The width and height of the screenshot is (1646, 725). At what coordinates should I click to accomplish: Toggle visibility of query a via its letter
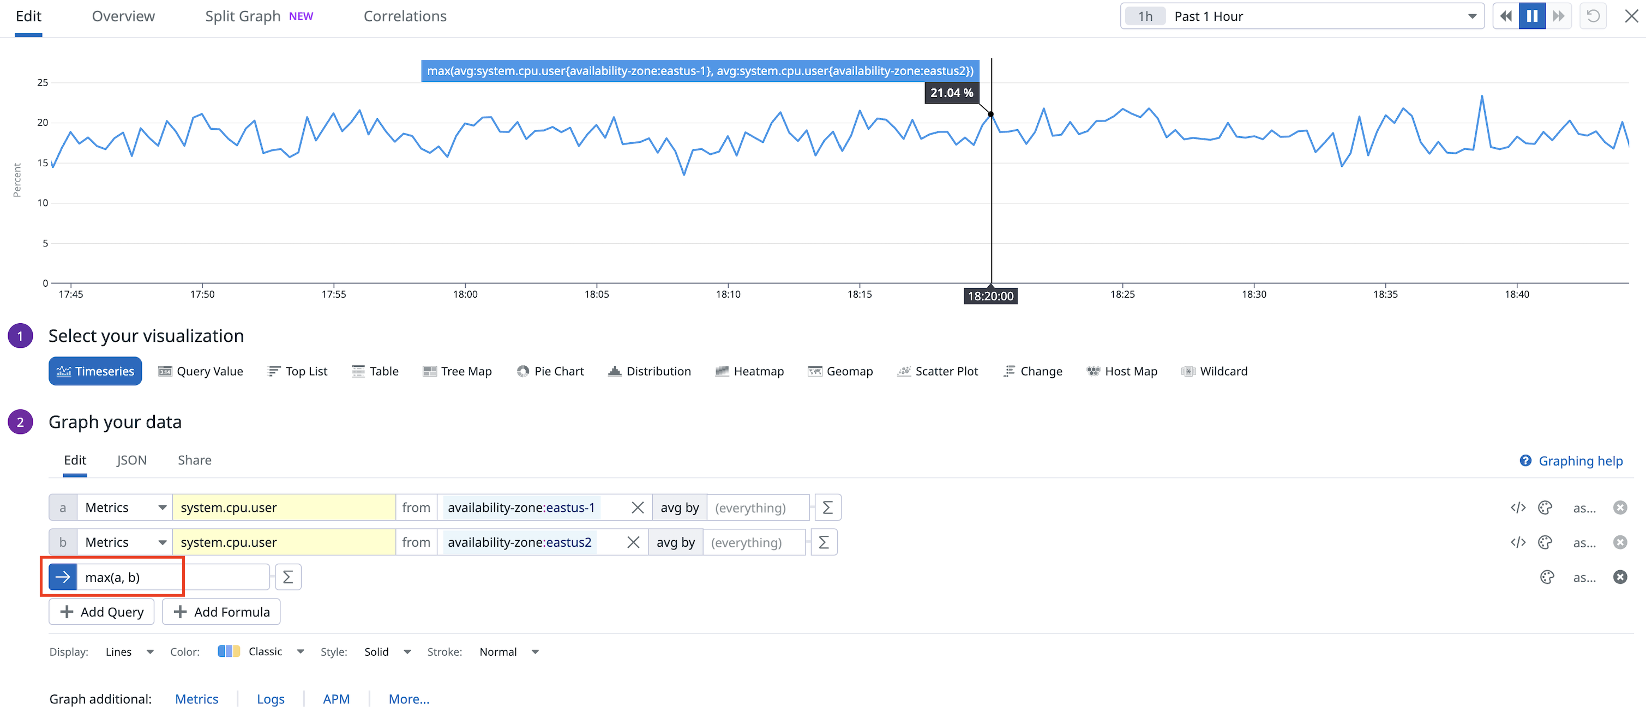pos(63,508)
